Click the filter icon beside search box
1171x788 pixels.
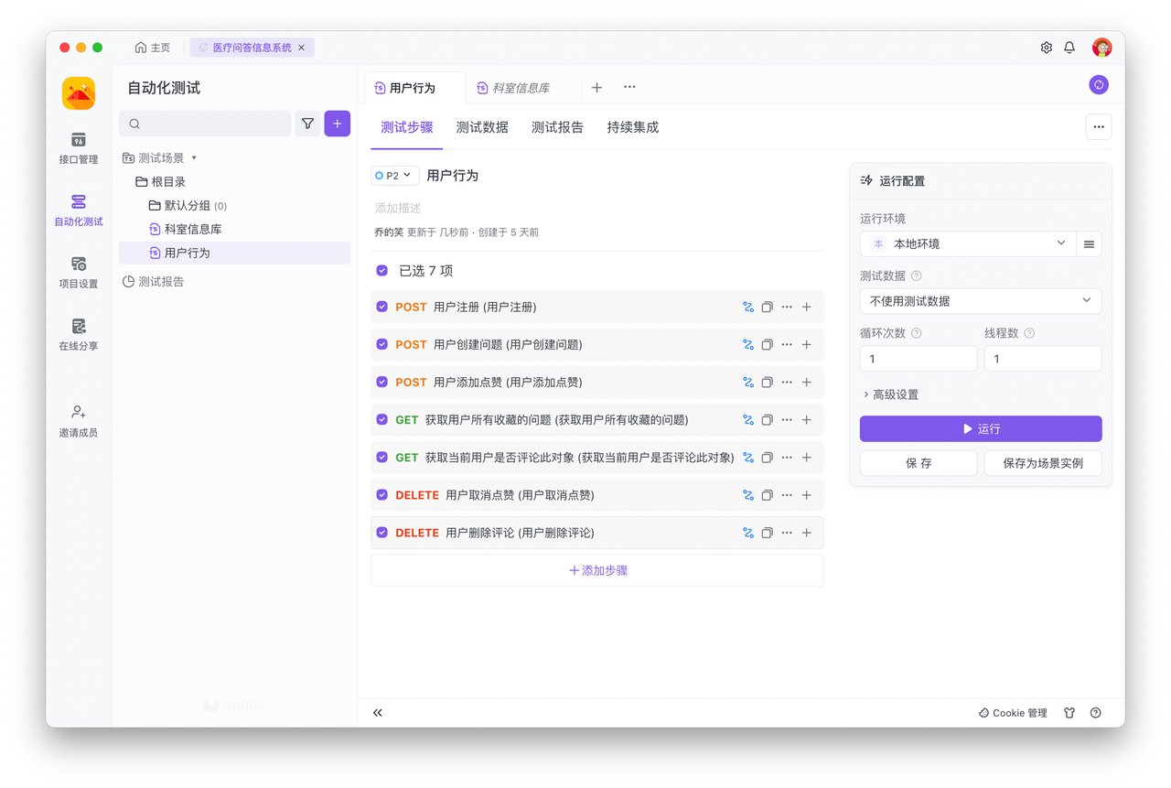308,124
